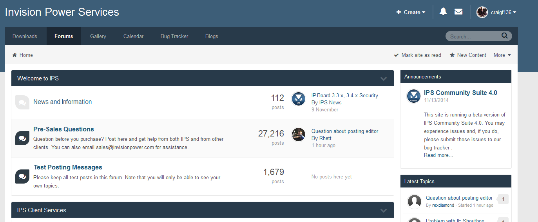Image resolution: width=538 pixels, height=222 pixels.
Task: Click the No posts here yet text
Action: point(331,177)
